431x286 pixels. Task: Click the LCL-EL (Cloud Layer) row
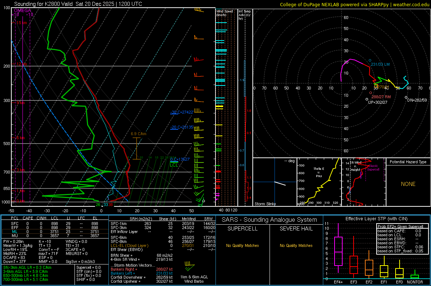(163, 245)
